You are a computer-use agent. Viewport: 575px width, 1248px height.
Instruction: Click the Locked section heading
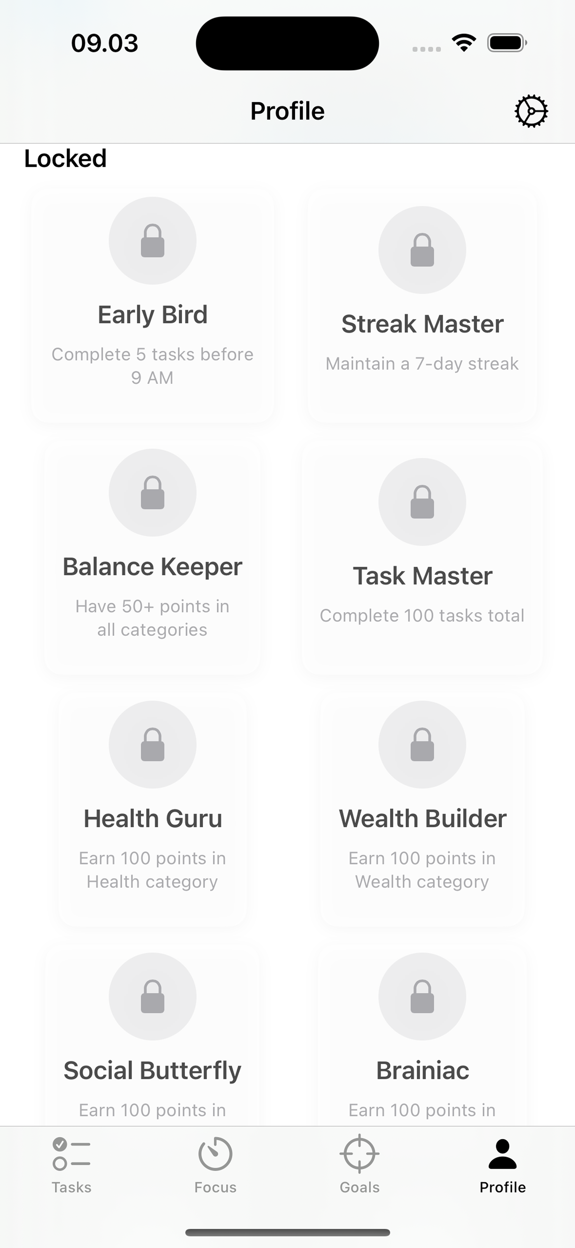pyautogui.click(x=65, y=159)
